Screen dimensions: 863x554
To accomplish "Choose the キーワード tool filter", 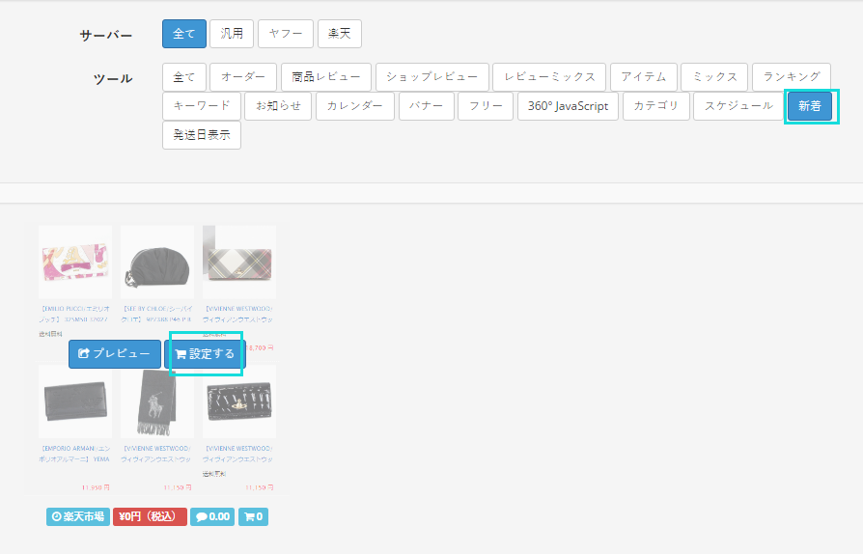I will [202, 106].
